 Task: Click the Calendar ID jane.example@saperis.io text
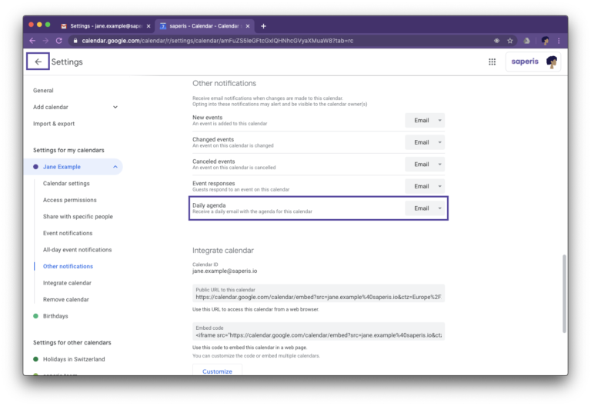(225, 271)
